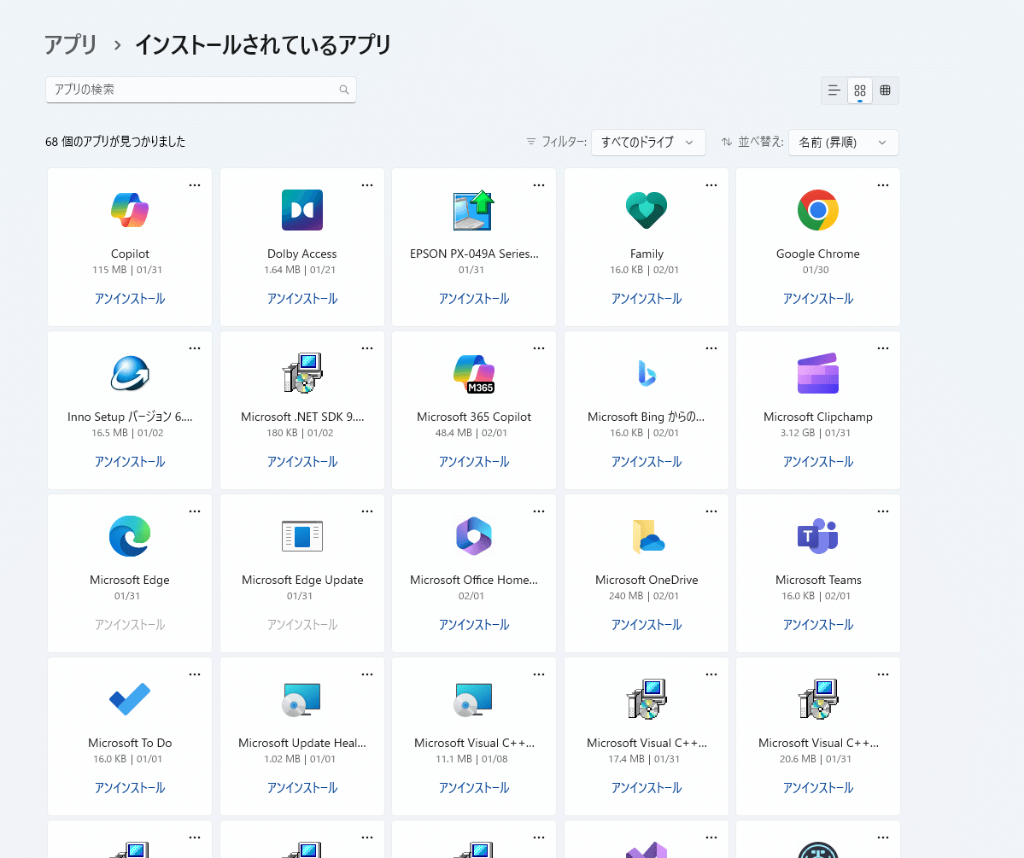Click the Dolby Access icon
Viewport: 1024px width, 858px height.
(301, 209)
